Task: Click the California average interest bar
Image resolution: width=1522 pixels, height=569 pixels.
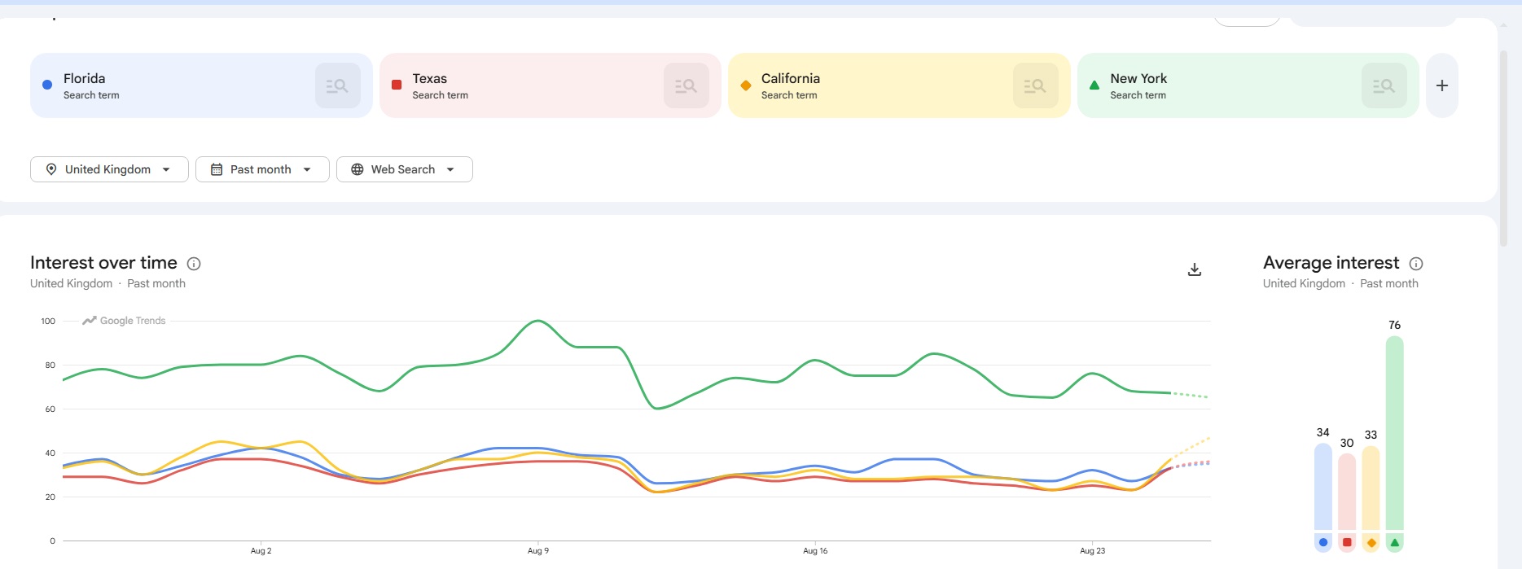Action: pyautogui.click(x=1371, y=488)
